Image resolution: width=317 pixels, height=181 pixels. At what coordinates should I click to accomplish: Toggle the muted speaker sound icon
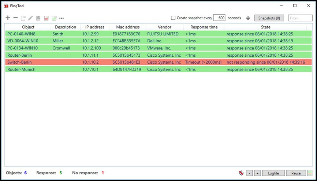click(241, 173)
